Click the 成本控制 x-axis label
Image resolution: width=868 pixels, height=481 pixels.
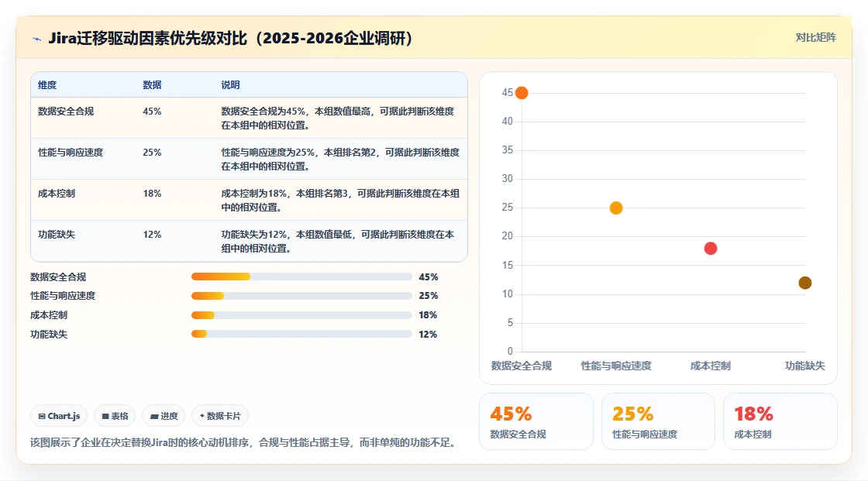pyautogui.click(x=710, y=366)
